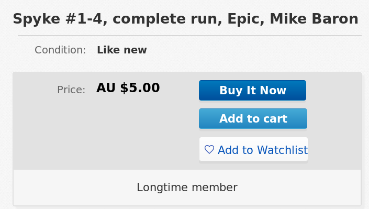Click the word Spyke in the heading
Image resolution: width=369 pixels, height=209 pixels.
[x=37, y=19]
